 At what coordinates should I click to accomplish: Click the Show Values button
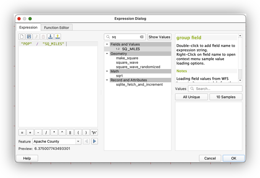tap(159, 37)
